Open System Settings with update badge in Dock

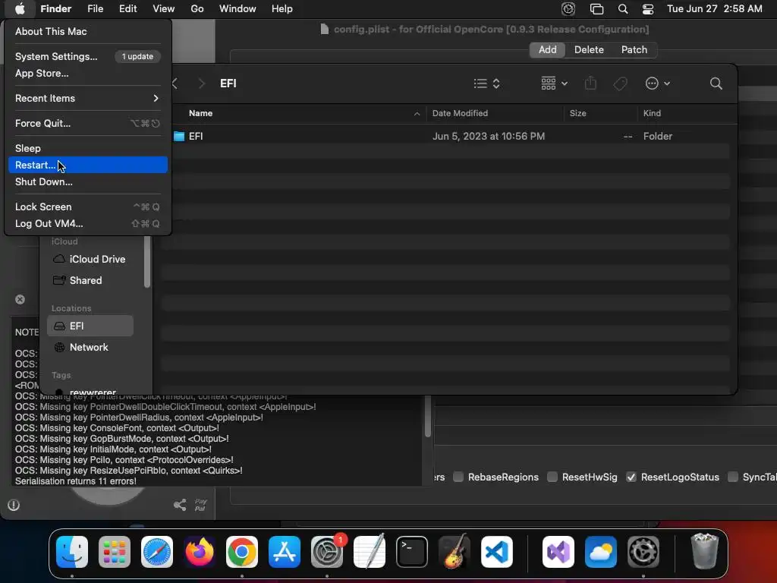pos(327,552)
